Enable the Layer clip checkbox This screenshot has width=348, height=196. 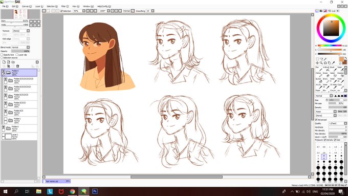(x=17, y=55)
